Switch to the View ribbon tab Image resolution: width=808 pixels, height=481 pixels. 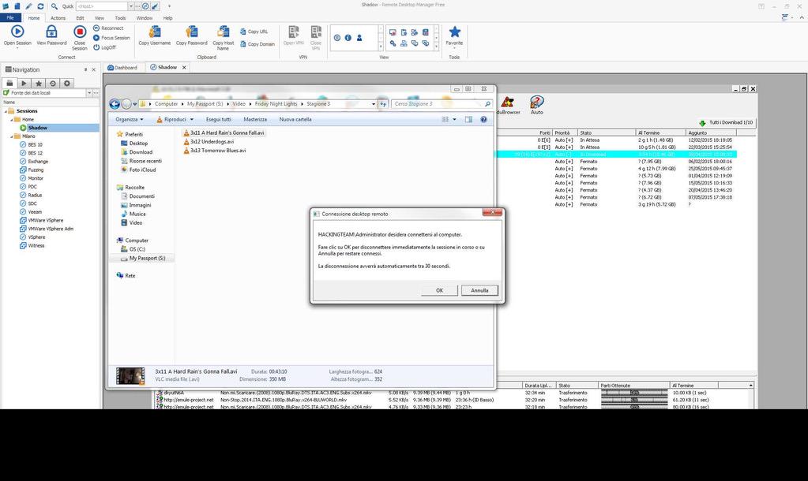100,18
